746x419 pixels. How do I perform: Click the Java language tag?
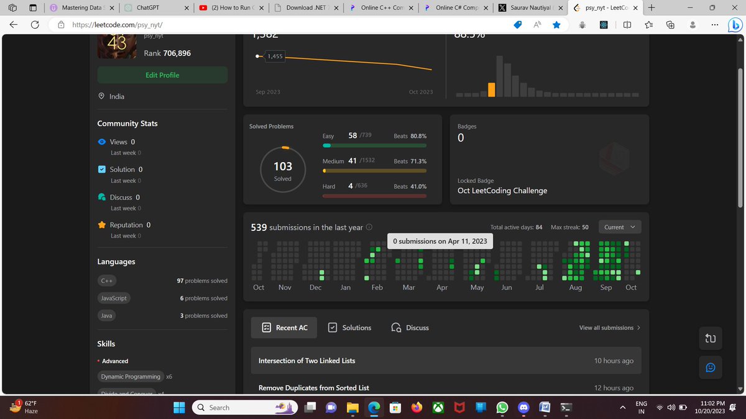(107, 315)
